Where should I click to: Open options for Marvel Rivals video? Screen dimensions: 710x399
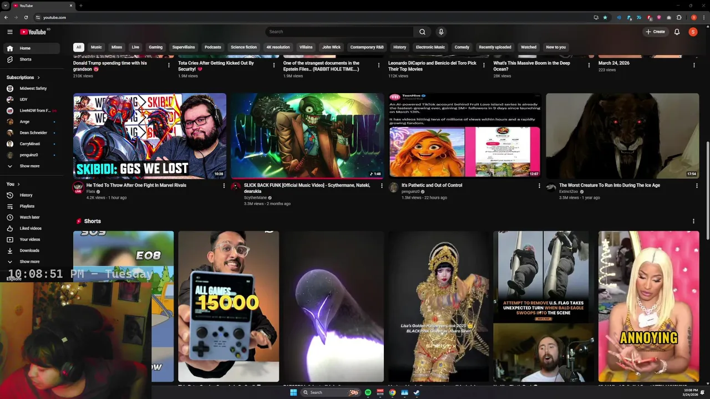point(224,186)
